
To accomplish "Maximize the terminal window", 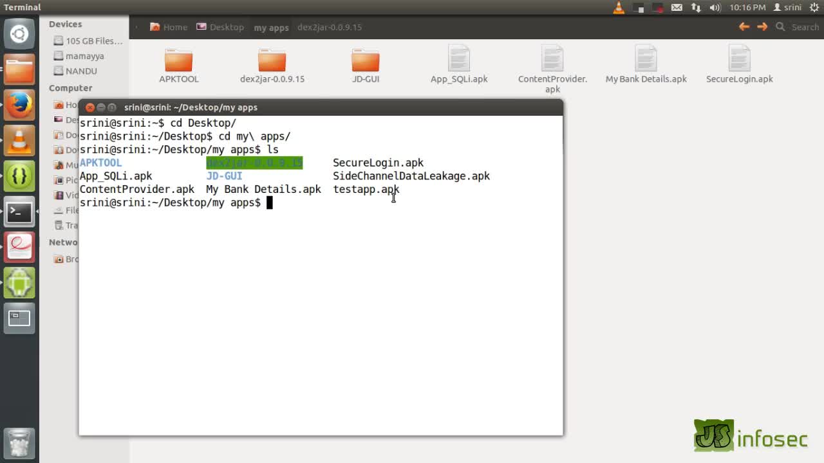I will [112, 107].
